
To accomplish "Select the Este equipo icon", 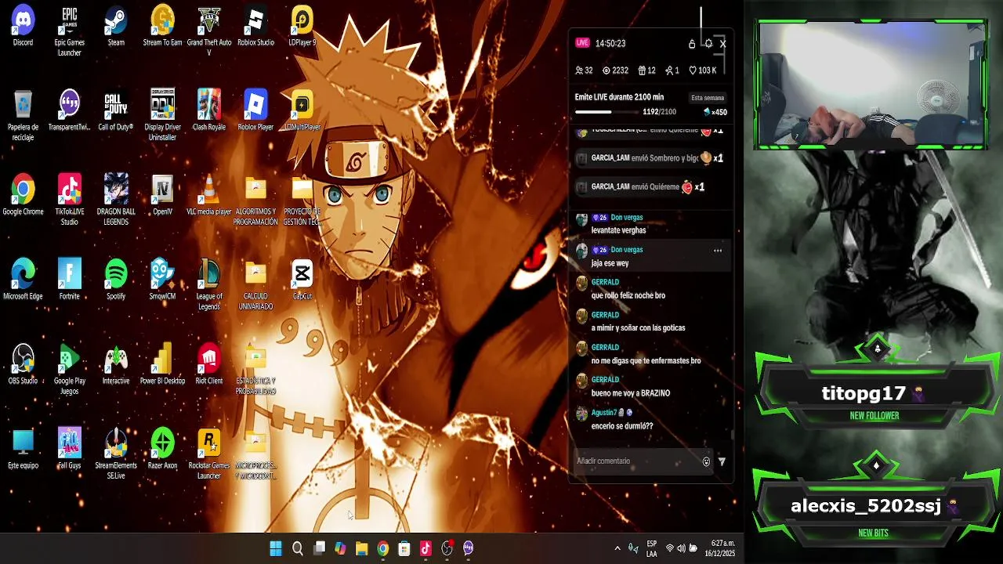I will pyautogui.click(x=23, y=449).
